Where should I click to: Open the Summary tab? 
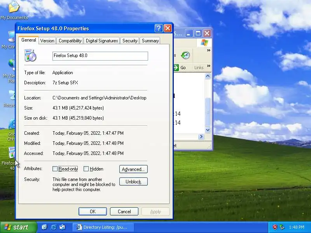(x=150, y=41)
